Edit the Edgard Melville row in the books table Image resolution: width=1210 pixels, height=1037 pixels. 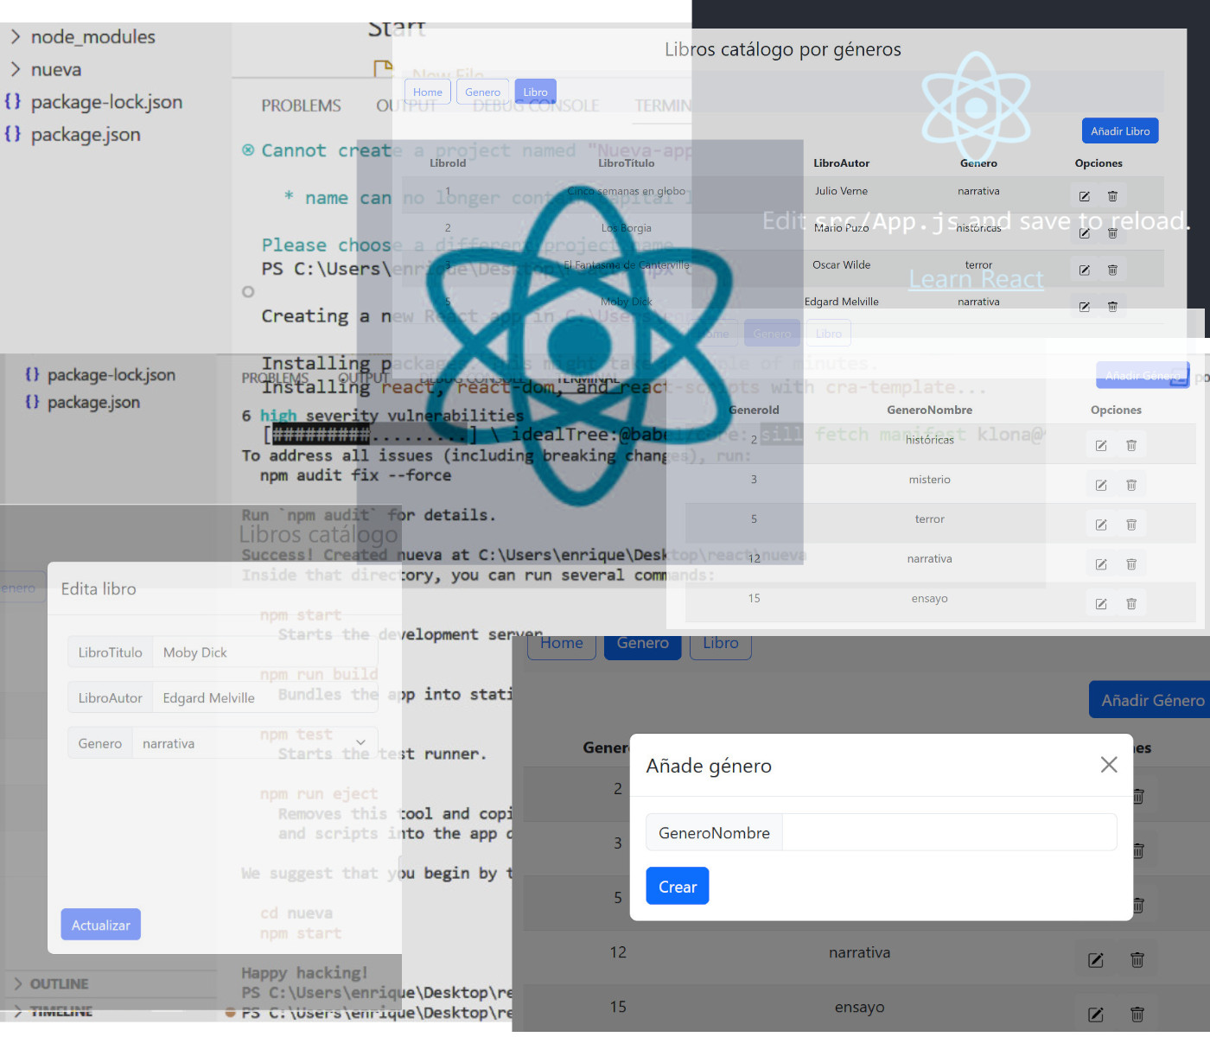tap(1085, 307)
